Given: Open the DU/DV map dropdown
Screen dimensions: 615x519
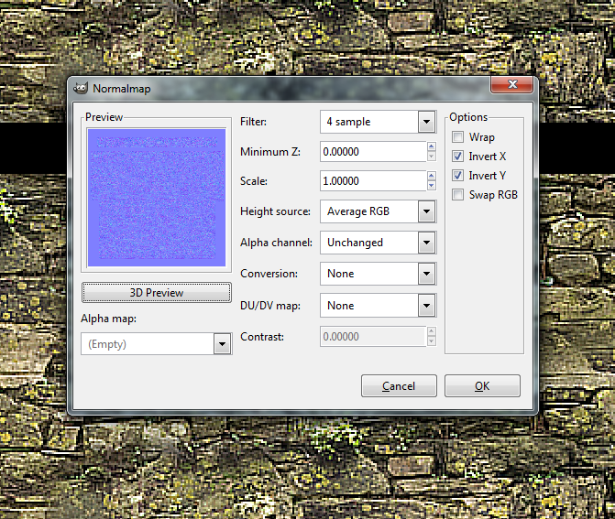Looking at the screenshot, I should tap(379, 306).
